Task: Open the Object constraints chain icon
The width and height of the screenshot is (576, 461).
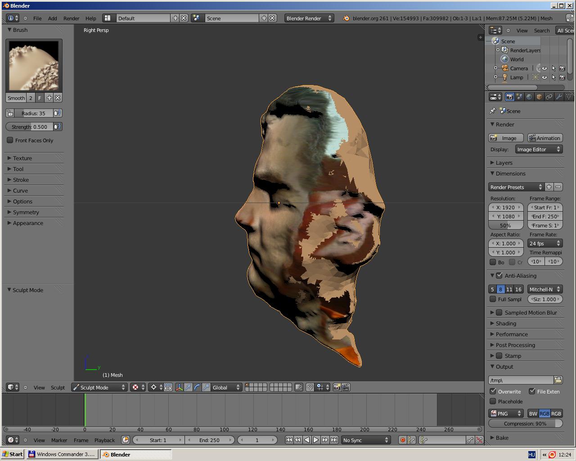Action: click(x=549, y=97)
